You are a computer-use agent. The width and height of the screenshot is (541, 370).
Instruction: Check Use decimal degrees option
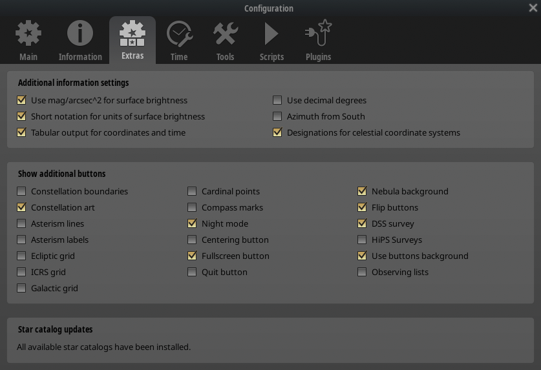click(x=277, y=100)
